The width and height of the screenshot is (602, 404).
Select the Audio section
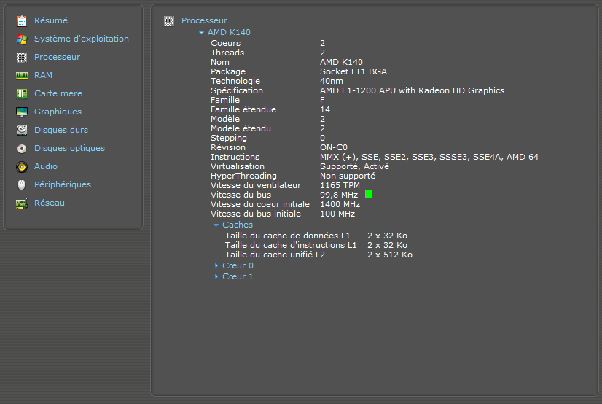click(x=46, y=166)
